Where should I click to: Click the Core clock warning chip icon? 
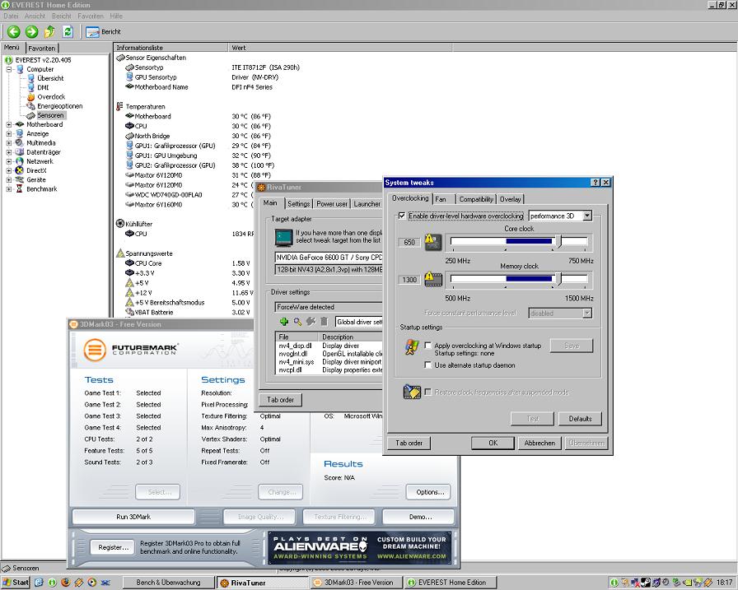click(x=432, y=242)
